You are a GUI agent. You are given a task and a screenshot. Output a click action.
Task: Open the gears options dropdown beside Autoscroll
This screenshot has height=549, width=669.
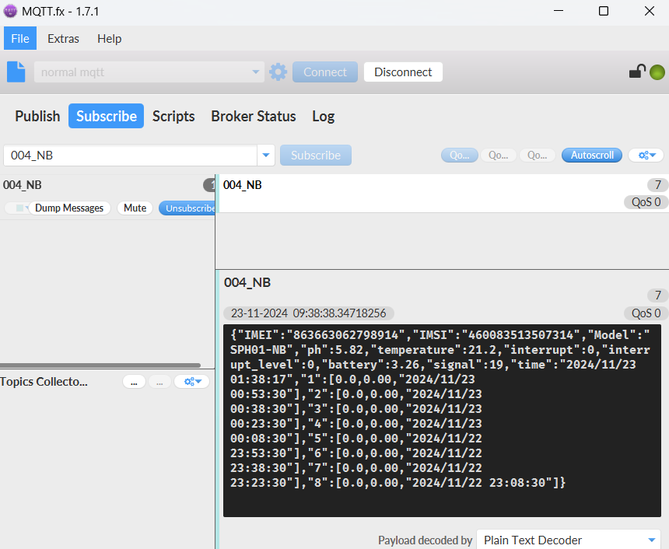[646, 156]
